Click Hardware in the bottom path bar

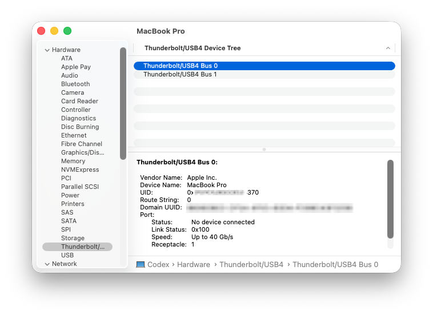tap(193, 264)
